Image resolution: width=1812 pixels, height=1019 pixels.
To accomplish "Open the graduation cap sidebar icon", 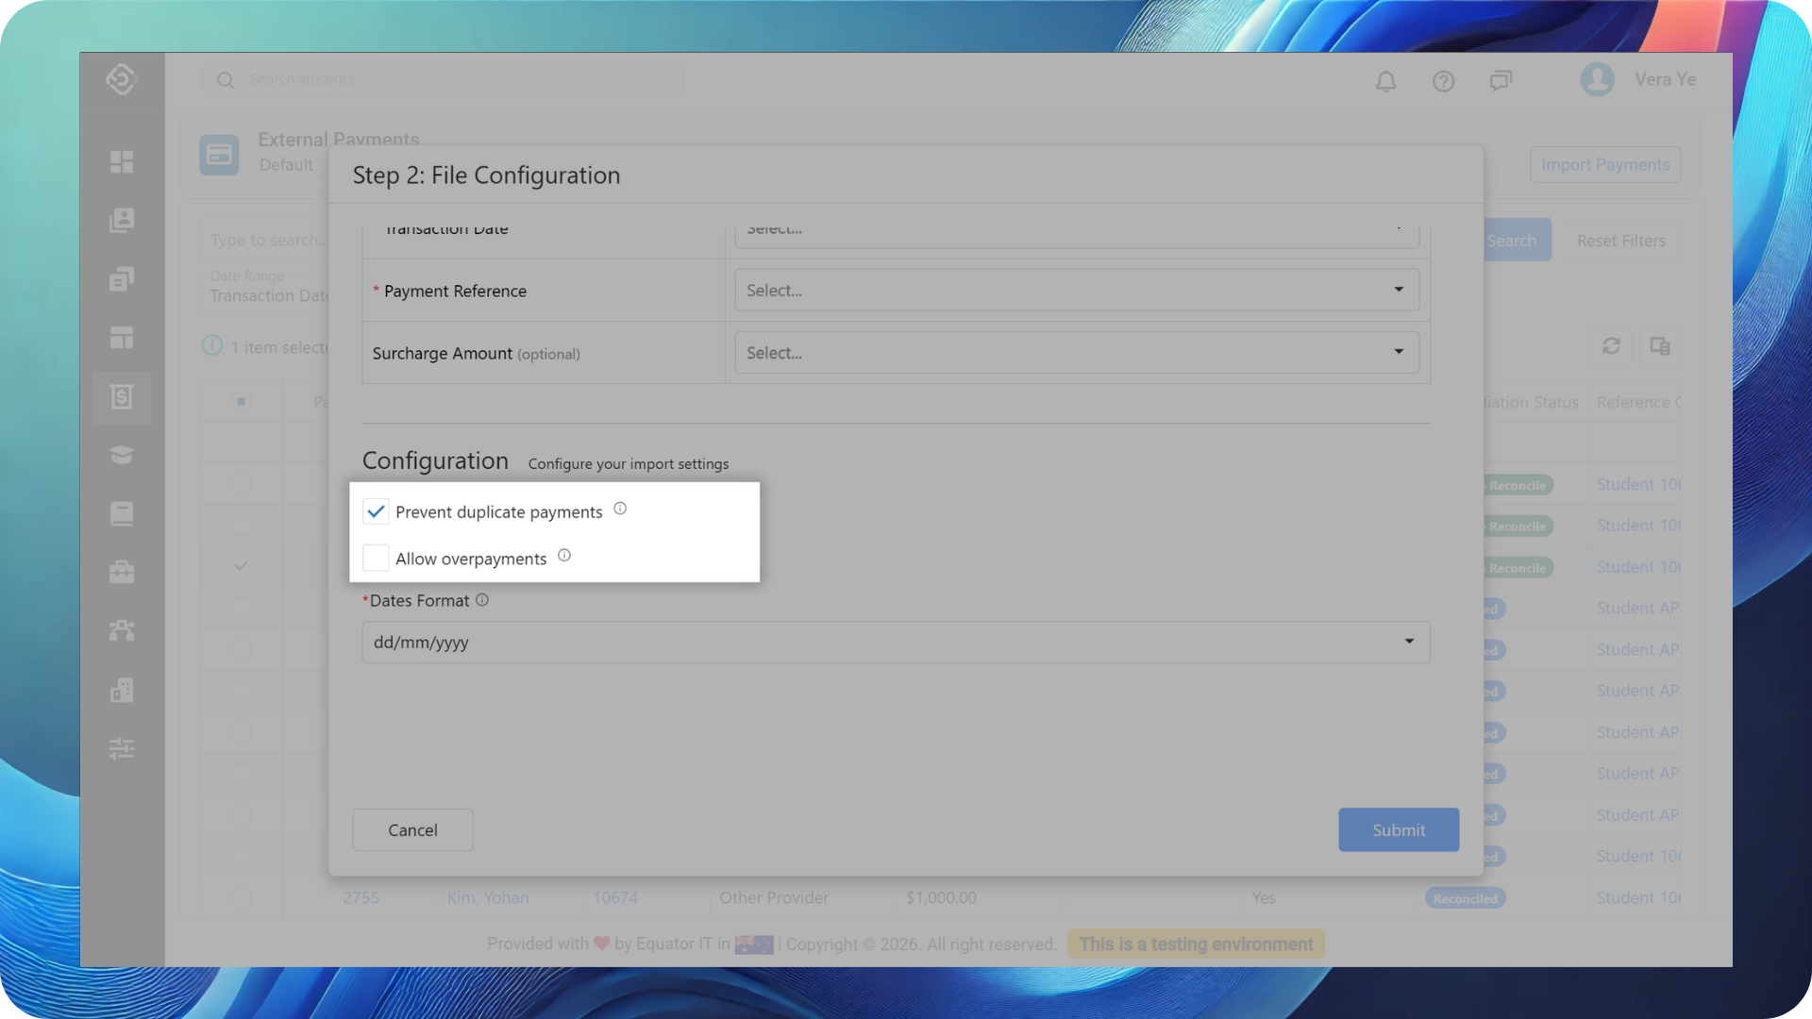I will pos(122,456).
